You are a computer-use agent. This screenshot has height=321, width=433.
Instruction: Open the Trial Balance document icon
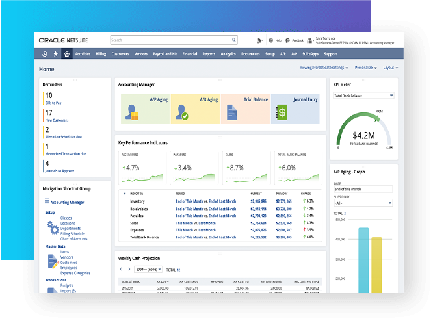click(x=232, y=112)
